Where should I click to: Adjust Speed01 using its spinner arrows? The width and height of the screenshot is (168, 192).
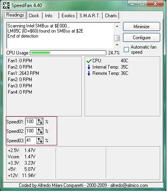pos(40,121)
